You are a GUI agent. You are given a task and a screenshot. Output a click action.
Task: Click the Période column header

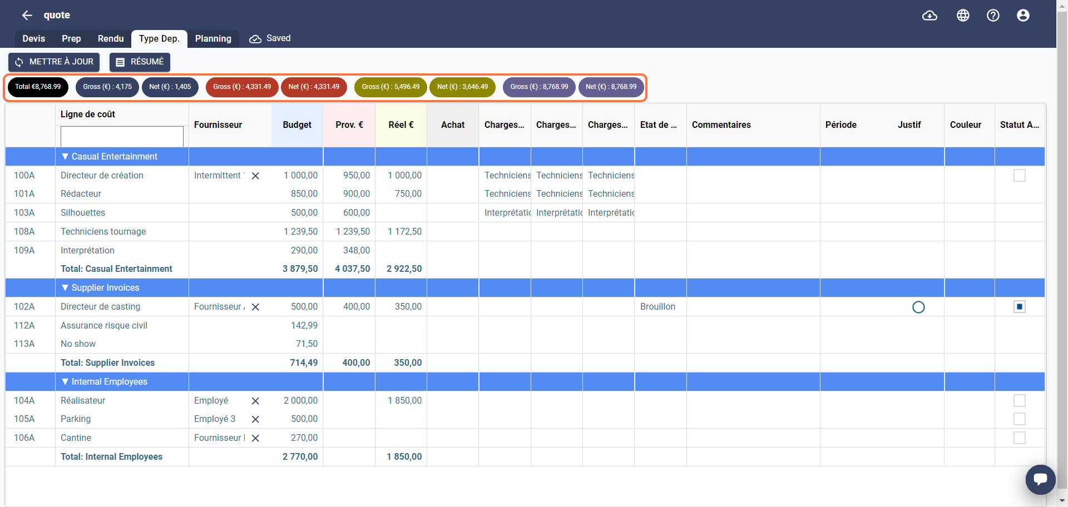click(x=841, y=125)
